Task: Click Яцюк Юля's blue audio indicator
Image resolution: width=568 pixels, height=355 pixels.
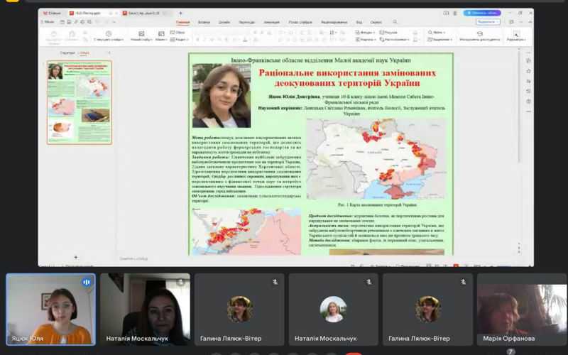Action: (86, 282)
